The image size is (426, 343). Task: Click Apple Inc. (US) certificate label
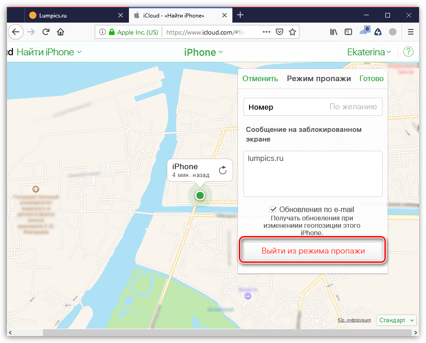(x=138, y=32)
